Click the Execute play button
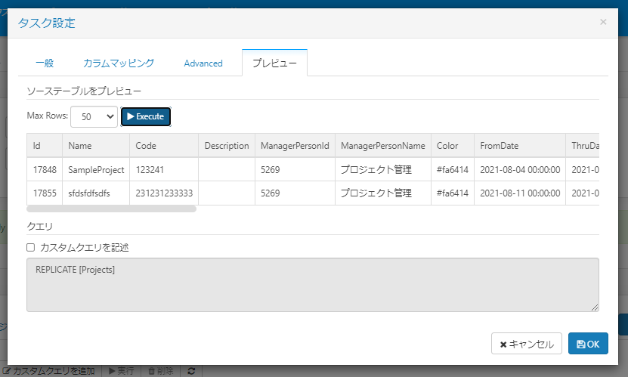The height and width of the screenshot is (377, 628). pos(146,116)
